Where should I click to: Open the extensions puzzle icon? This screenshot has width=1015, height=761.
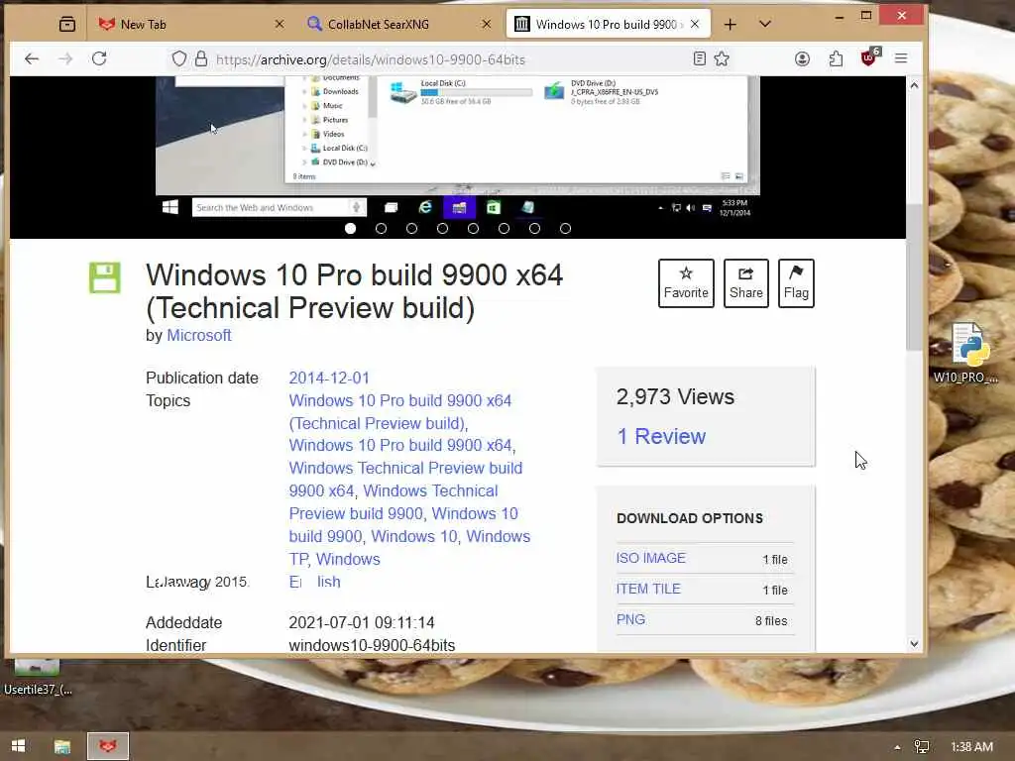[836, 58]
